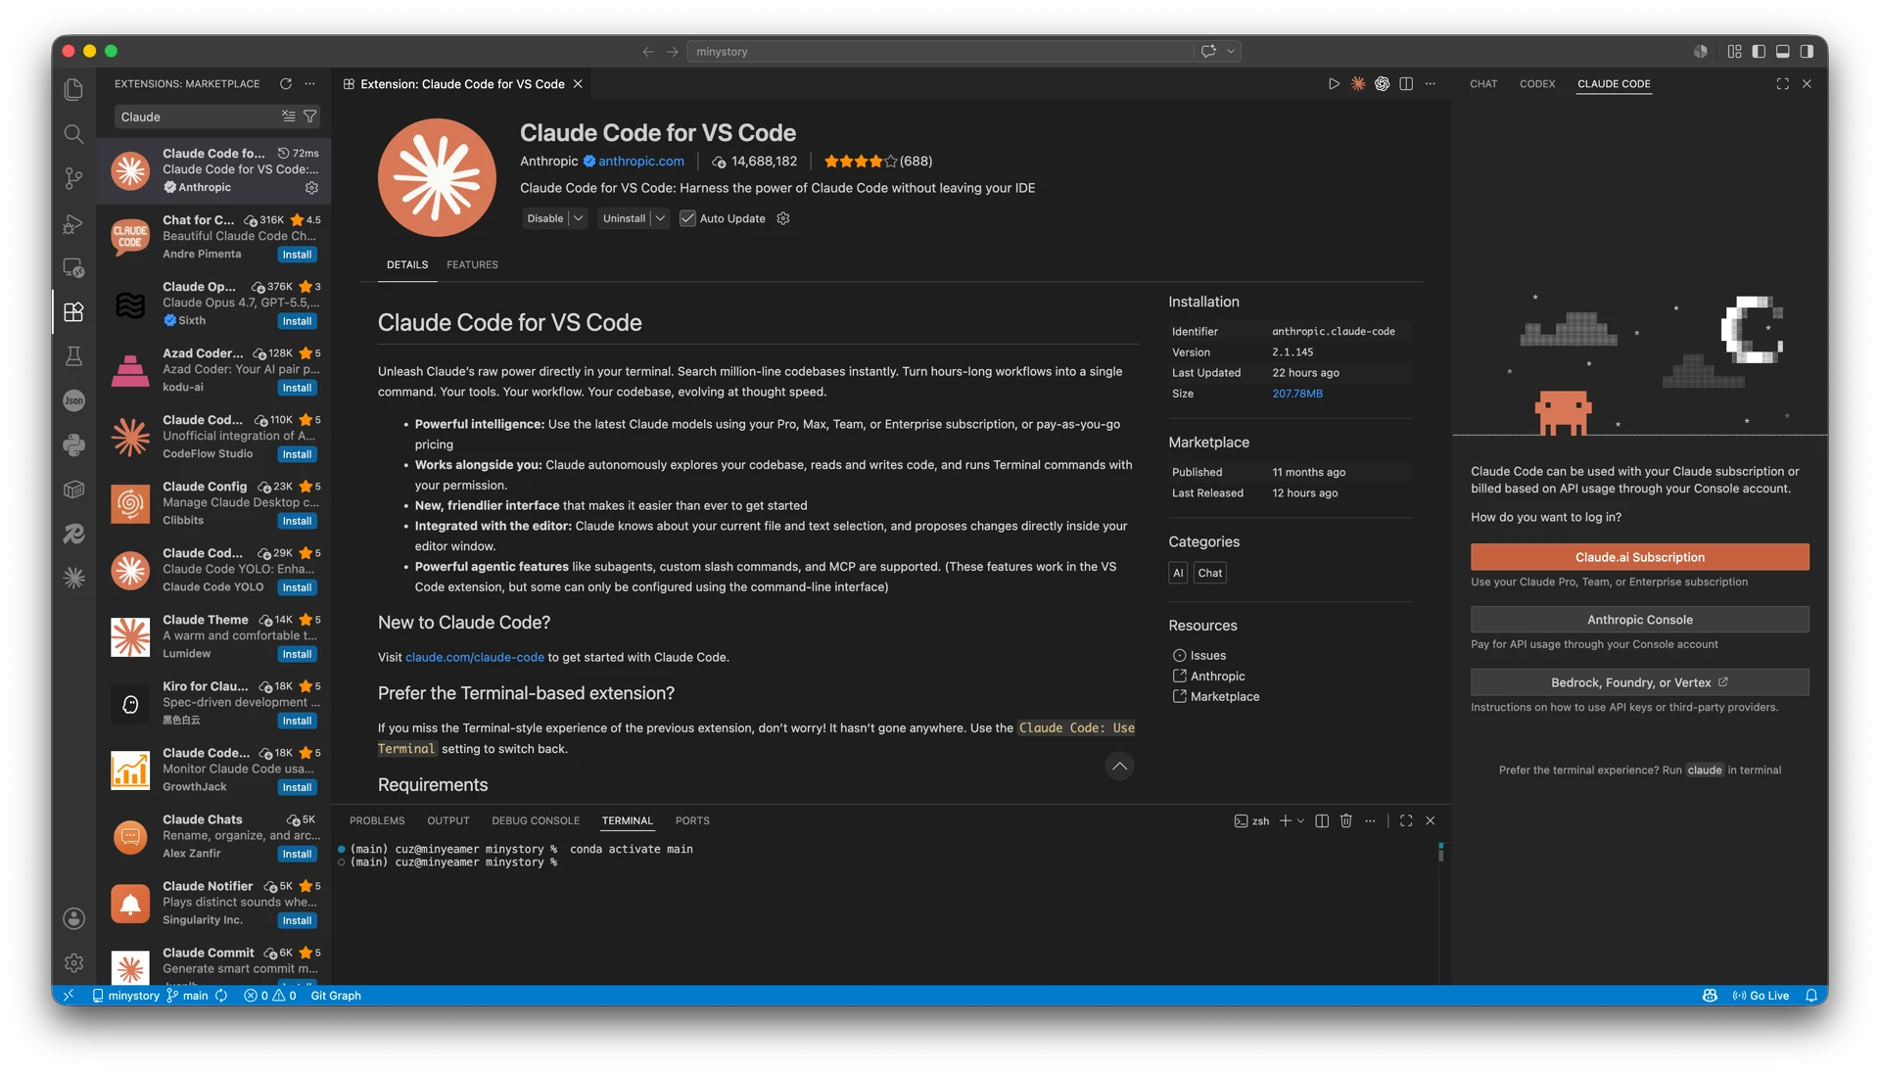Open the Source Control view
The width and height of the screenshot is (1880, 1074).
point(73,178)
